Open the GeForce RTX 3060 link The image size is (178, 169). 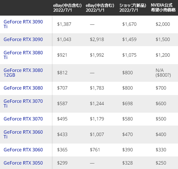[x=23, y=150]
